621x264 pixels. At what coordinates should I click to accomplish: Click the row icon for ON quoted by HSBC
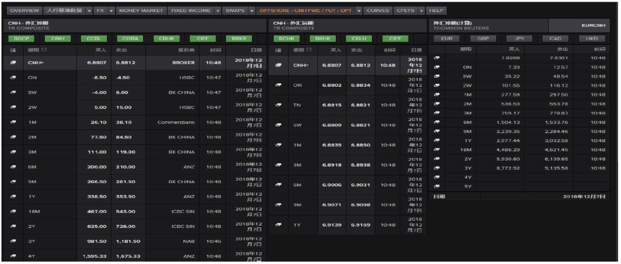coord(13,77)
